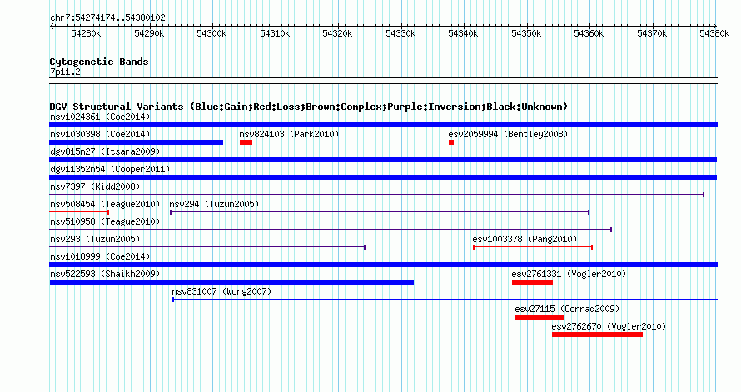741x392 pixels.
Task: Click the 54350k ruler position
Action: pos(526,33)
